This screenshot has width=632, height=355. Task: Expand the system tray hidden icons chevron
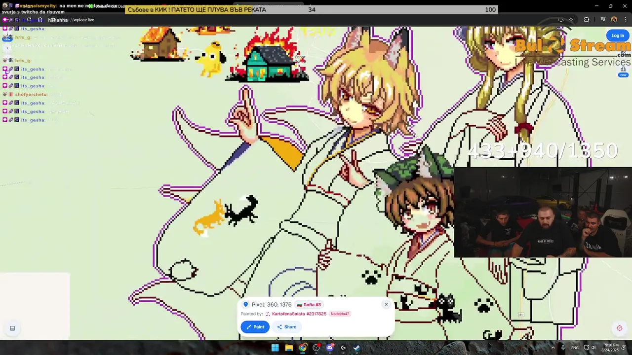click(553, 348)
